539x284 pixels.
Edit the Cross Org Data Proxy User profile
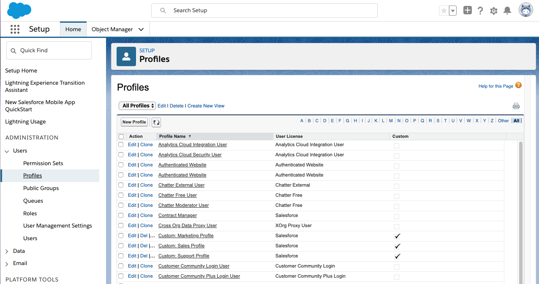pos(132,225)
